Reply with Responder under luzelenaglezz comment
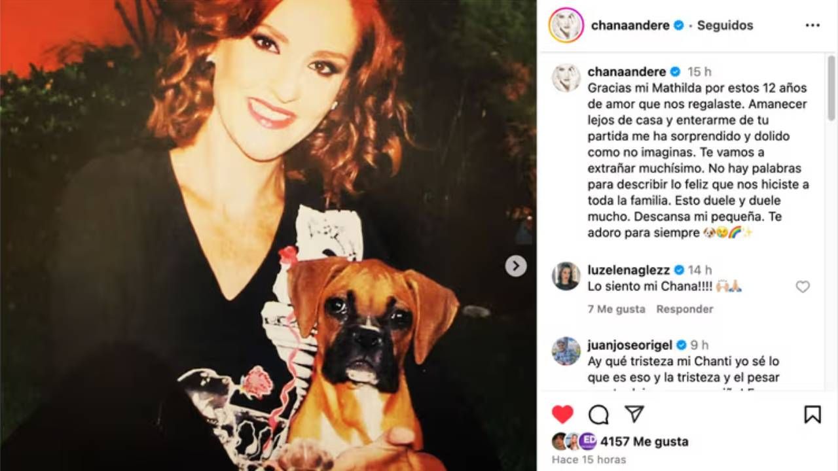 click(x=685, y=309)
